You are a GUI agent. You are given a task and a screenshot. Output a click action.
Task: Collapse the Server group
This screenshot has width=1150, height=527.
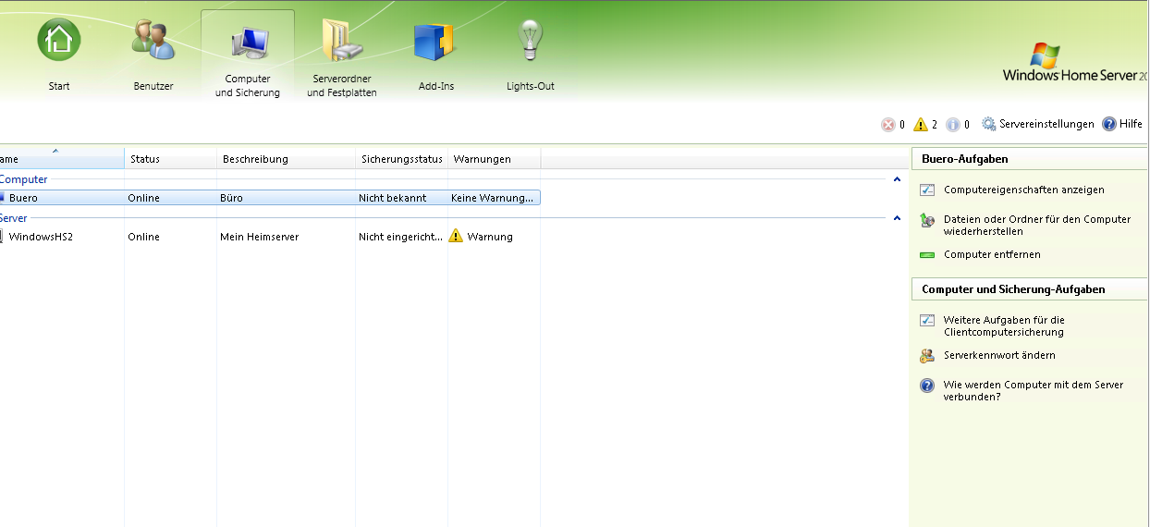pos(897,218)
